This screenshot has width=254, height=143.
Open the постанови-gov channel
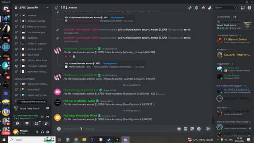[32, 32]
